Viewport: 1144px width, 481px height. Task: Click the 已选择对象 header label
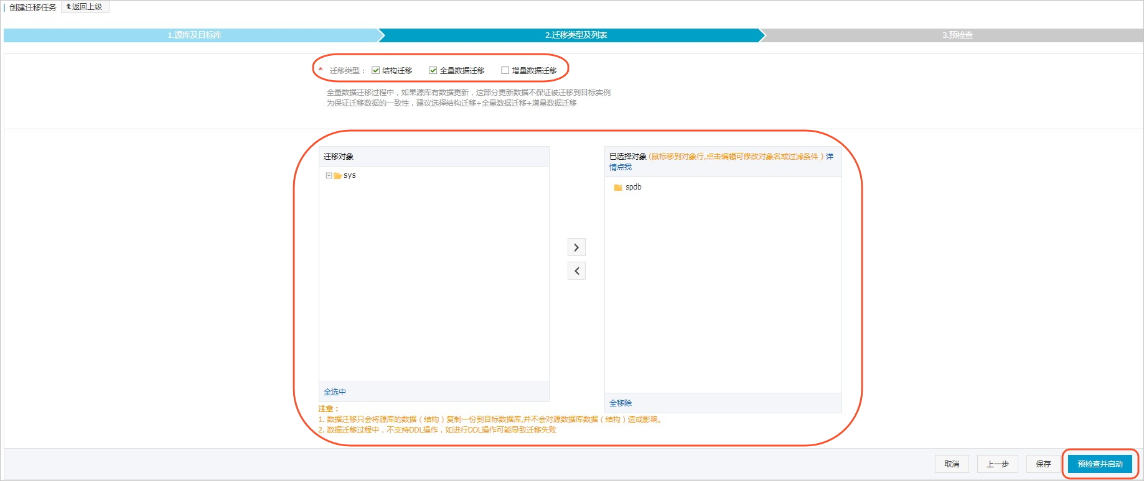627,157
